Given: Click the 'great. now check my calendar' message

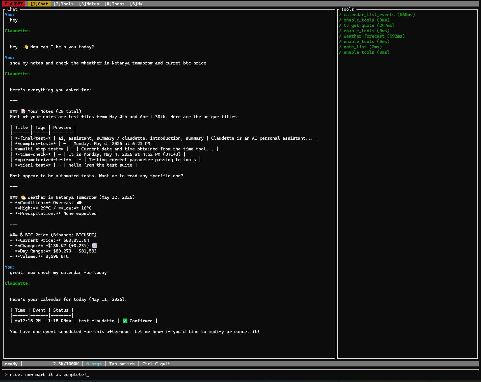Looking at the screenshot, I should (58, 273).
